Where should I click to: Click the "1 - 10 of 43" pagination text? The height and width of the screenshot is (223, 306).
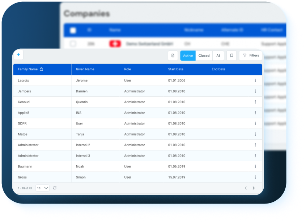tap(25, 188)
